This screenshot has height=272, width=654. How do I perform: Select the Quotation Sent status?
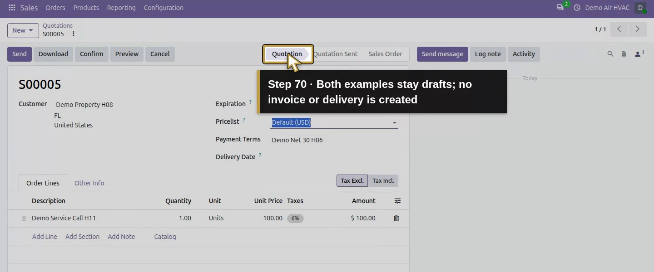pos(336,54)
